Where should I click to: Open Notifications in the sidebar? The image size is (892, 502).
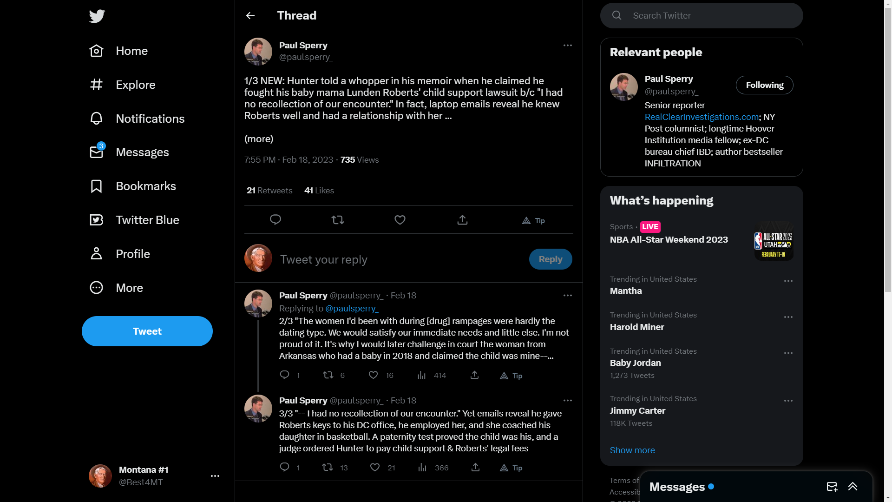coord(137,119)
